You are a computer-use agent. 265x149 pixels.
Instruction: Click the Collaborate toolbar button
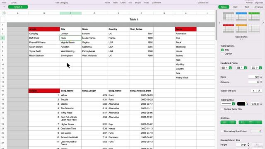[203, 3]
